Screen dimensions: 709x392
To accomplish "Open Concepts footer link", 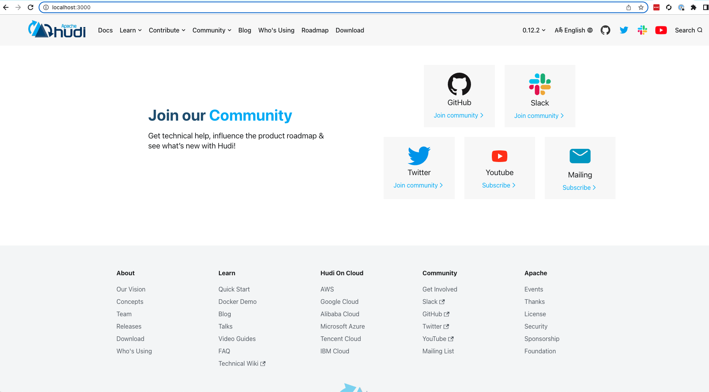I will tap(130, 302).
